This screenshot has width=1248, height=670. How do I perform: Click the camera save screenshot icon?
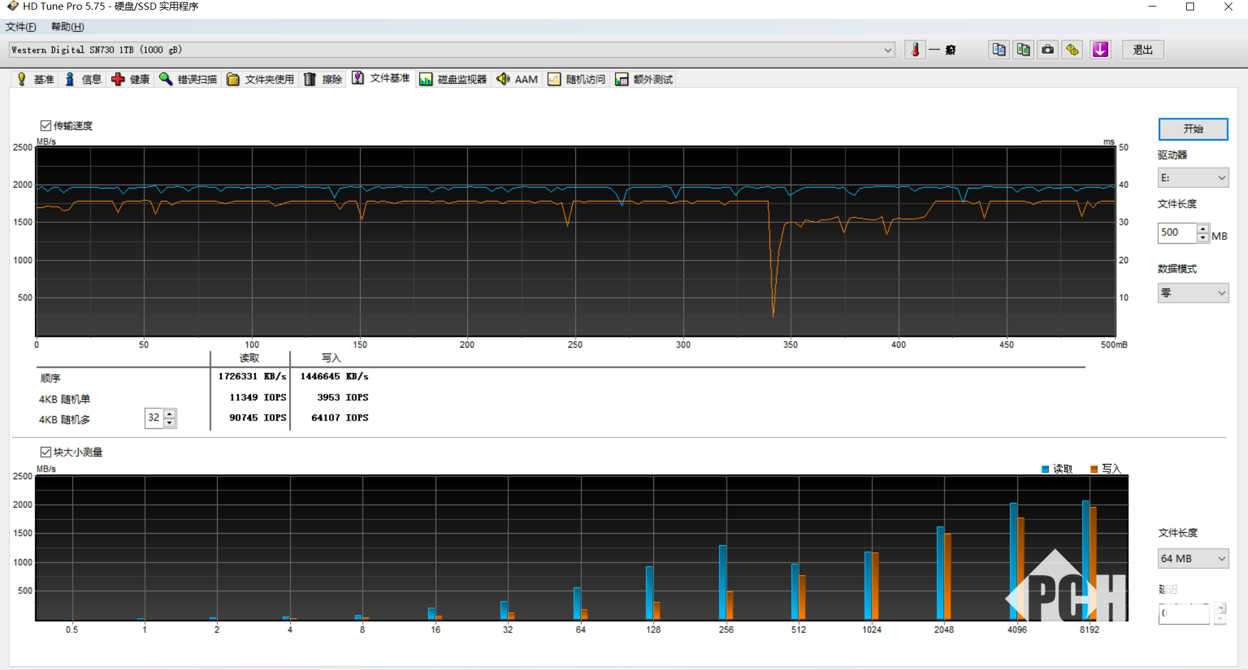click(1048, 50)
